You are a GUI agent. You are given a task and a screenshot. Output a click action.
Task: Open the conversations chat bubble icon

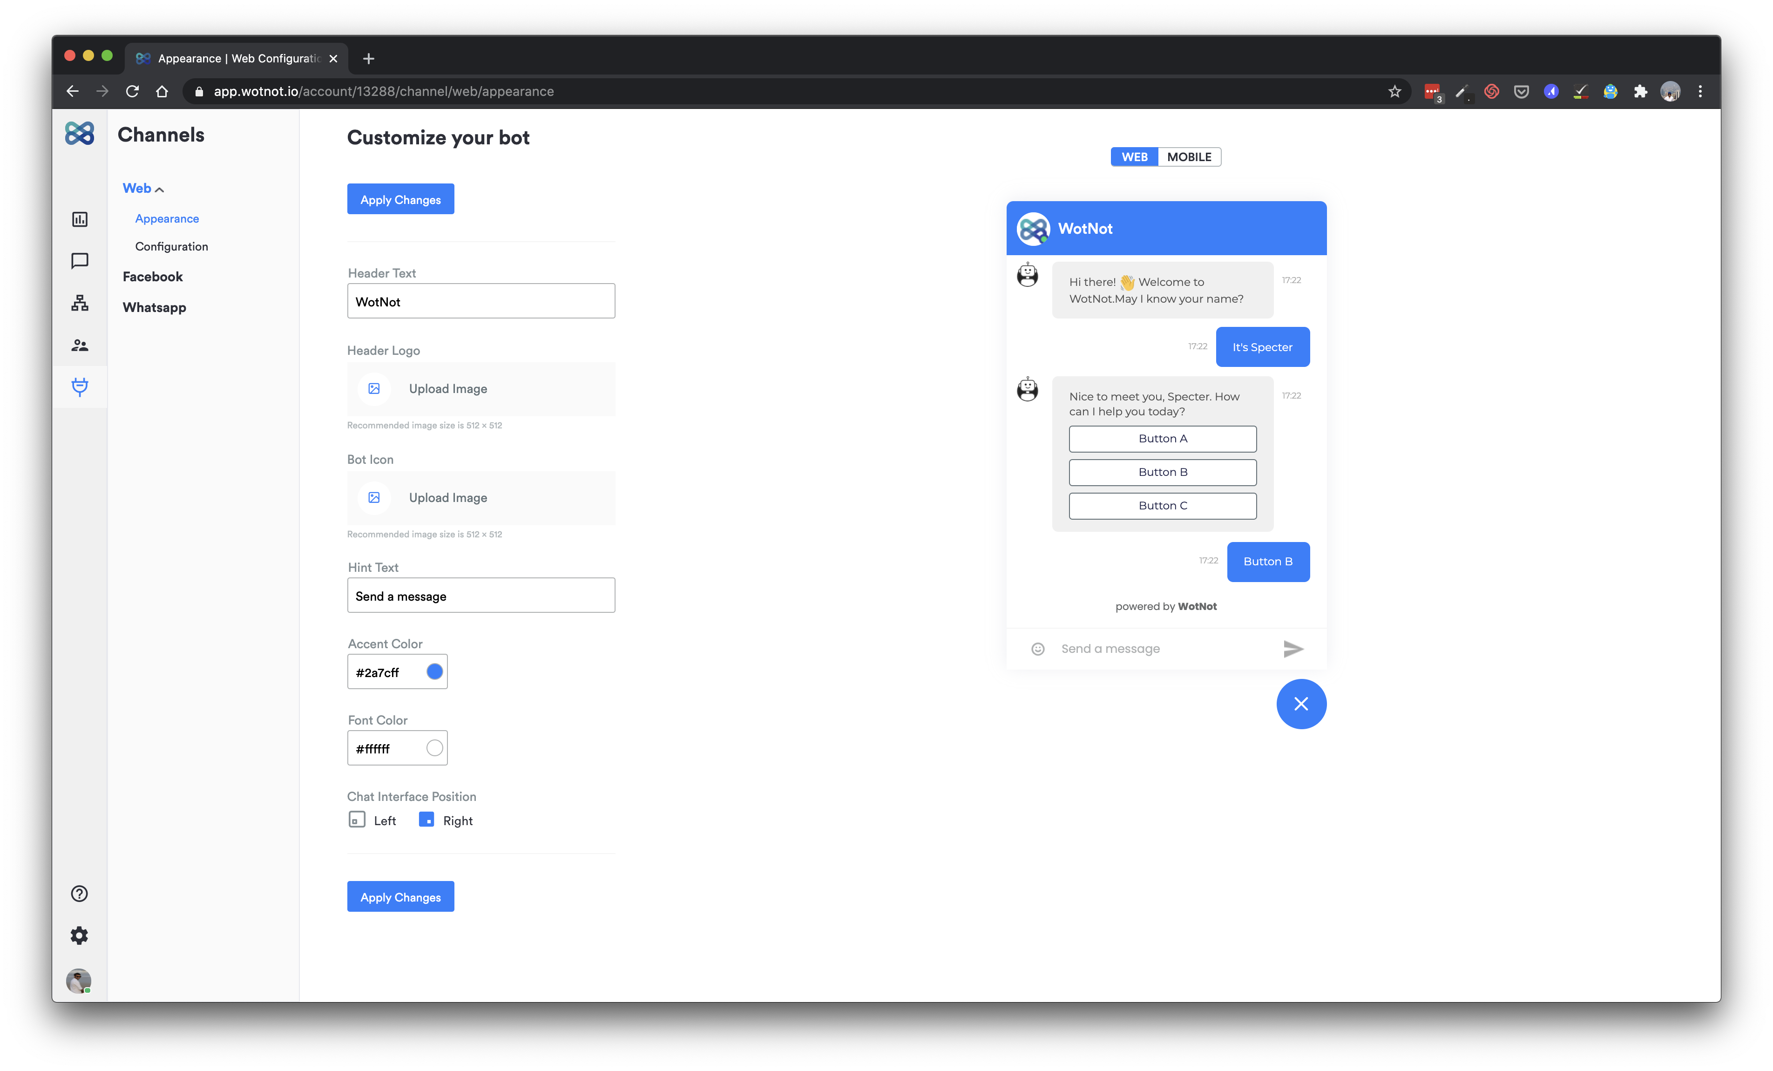[x=80, y=261]
